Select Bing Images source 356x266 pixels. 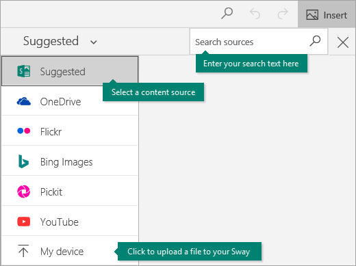point(70,161)
